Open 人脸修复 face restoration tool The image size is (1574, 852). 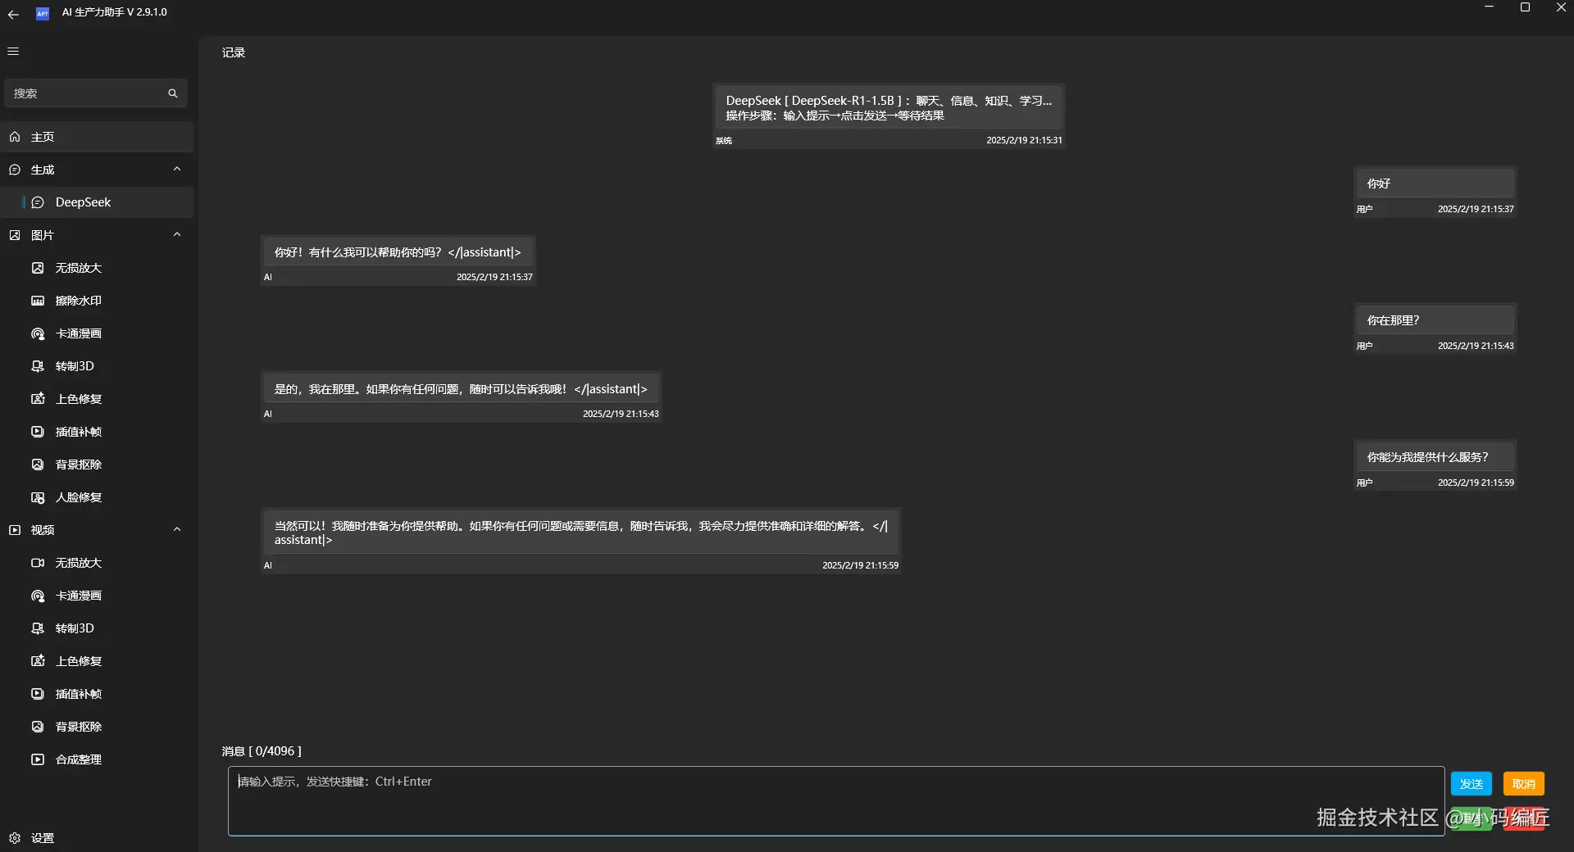[x=97, y=497]
